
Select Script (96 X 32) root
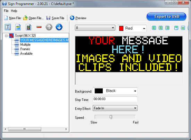coord(25,36)
